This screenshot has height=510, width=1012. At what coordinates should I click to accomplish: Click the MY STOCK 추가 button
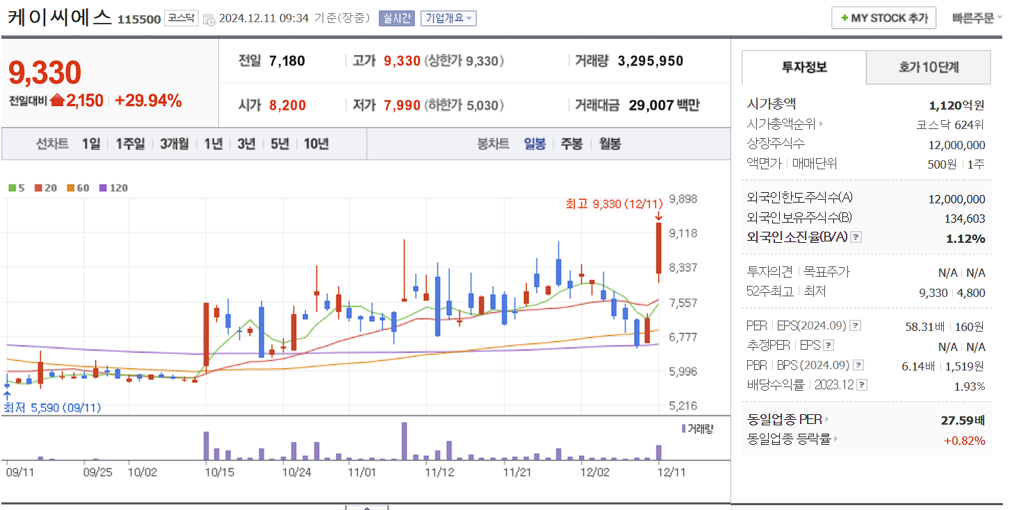point(883,17)
